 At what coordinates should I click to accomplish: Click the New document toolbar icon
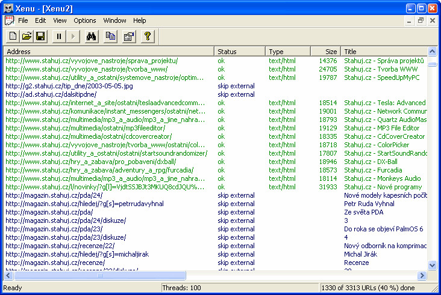point(13,37)
